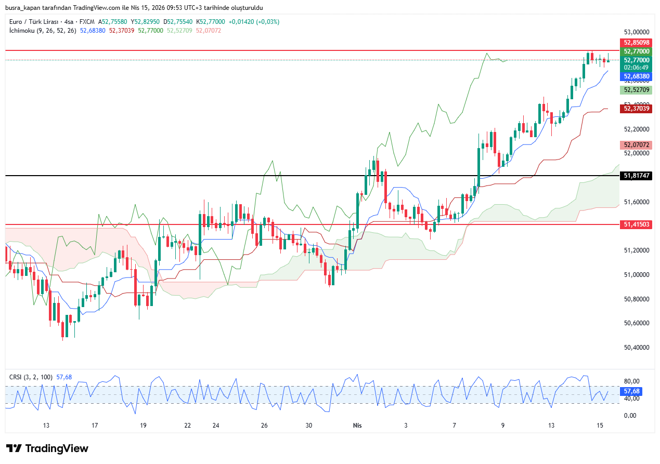The height and width of the screenshot is (464, 660).
Task: Click the 50,40000 price scale value
Action: (636, 347)
